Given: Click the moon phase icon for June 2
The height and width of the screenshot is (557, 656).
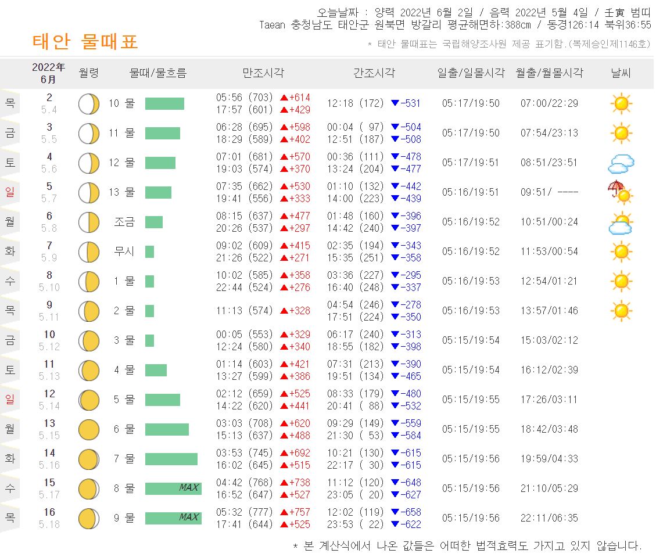Looking at the screenshot, I should pos(88,103).
